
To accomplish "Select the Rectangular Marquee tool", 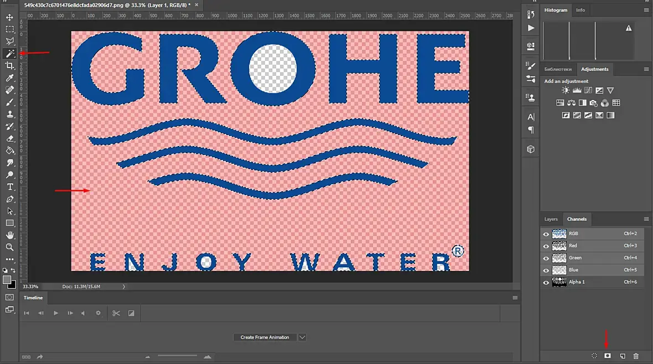I will (x=9, y=29).
